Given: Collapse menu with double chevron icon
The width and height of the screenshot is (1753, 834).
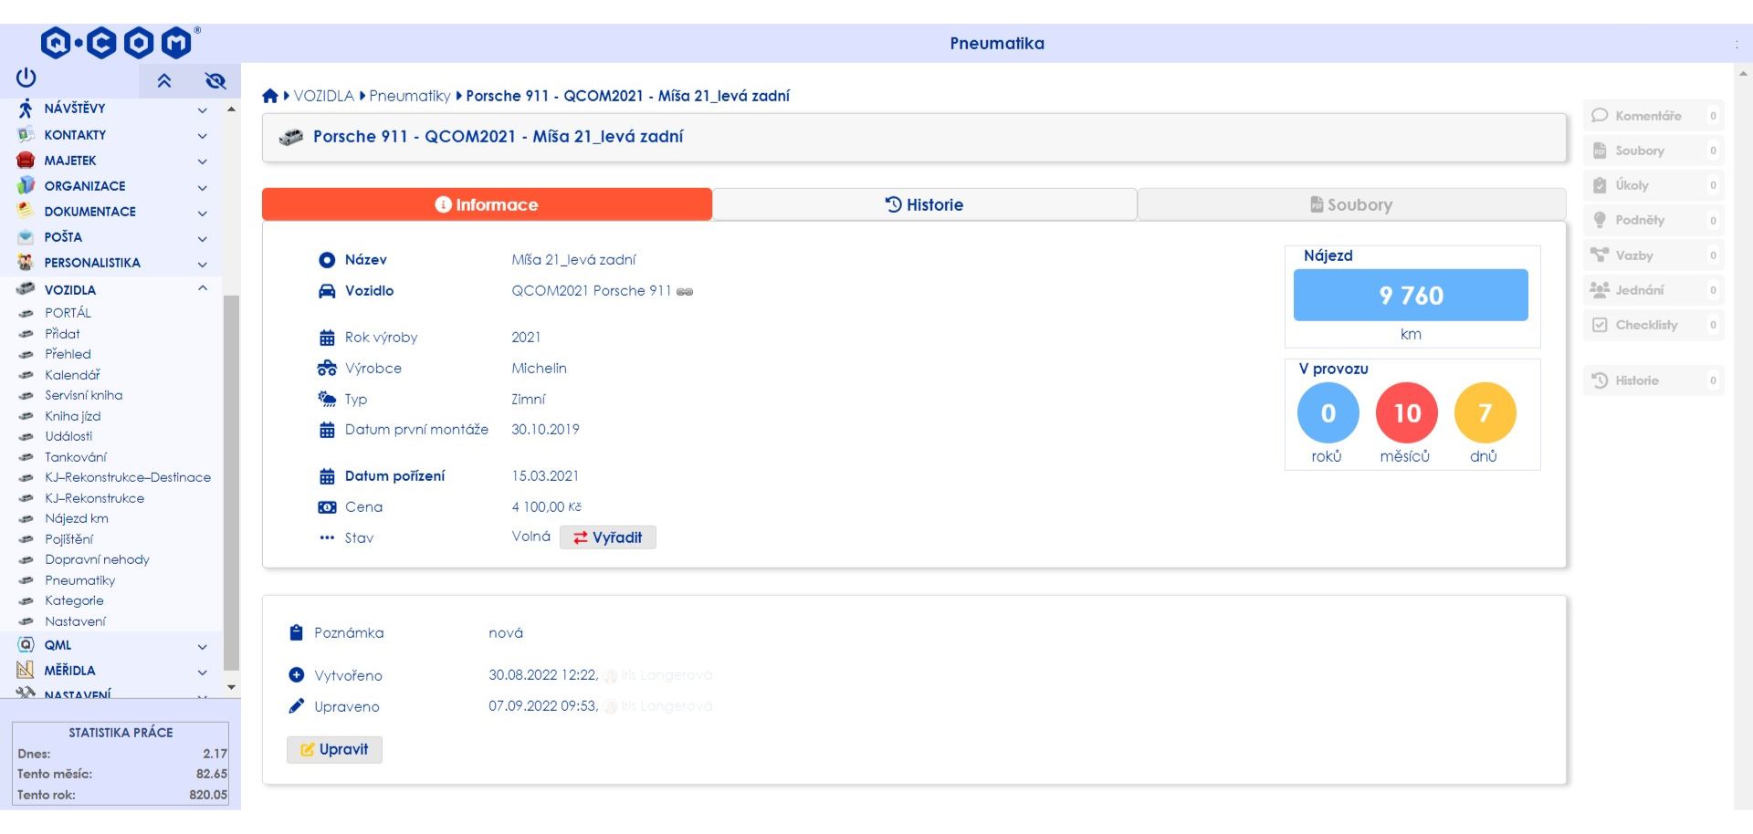Looking at the screenshot, I should pyautogui.click(x=164, y=80).
